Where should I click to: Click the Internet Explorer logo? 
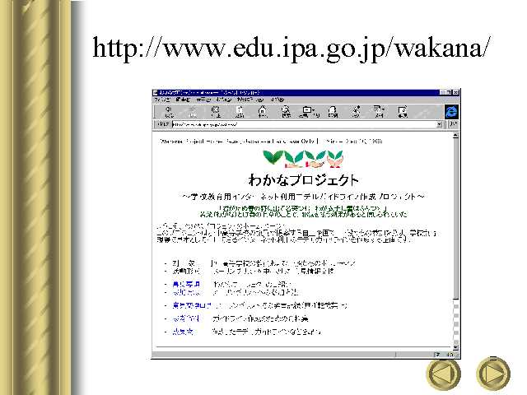point(451,112)
